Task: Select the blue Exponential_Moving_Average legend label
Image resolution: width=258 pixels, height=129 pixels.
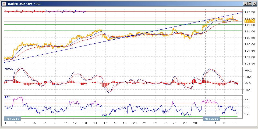Action: coord(66,11)
